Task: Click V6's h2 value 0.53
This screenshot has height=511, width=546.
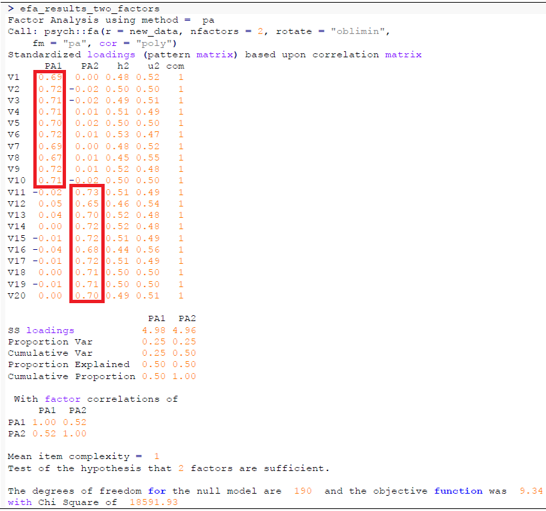Action: point(117,135)
